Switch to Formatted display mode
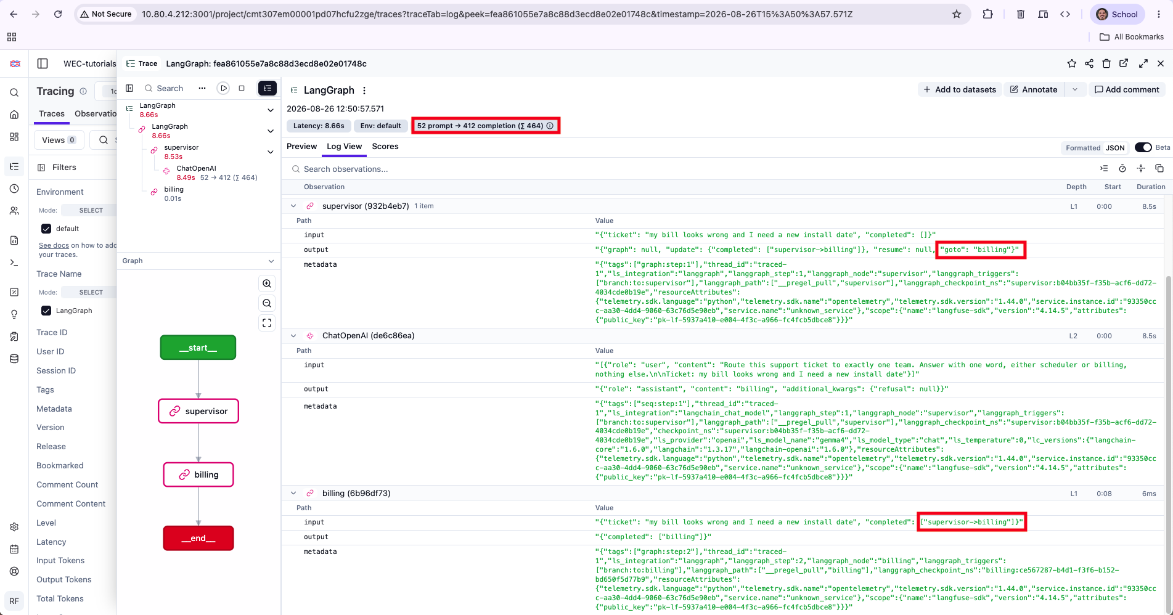 coord(1083,148)
